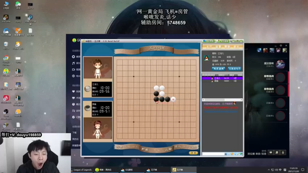Click the 退出 option on the bottom ribbon

[x=194, y=147]
